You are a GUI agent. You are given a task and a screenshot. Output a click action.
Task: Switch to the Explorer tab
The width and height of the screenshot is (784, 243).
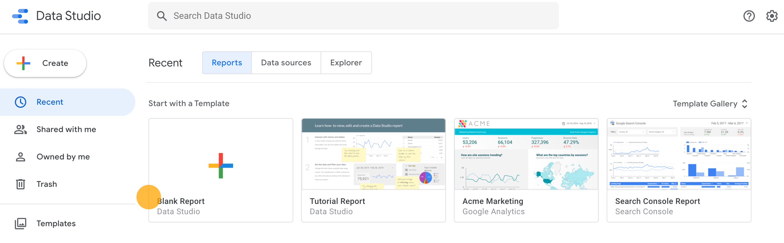click(x=346, y=63)
